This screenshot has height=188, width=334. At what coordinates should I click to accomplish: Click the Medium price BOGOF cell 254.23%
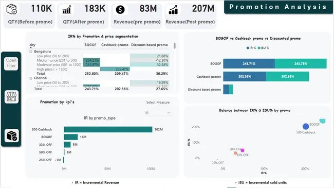(91, 60)
